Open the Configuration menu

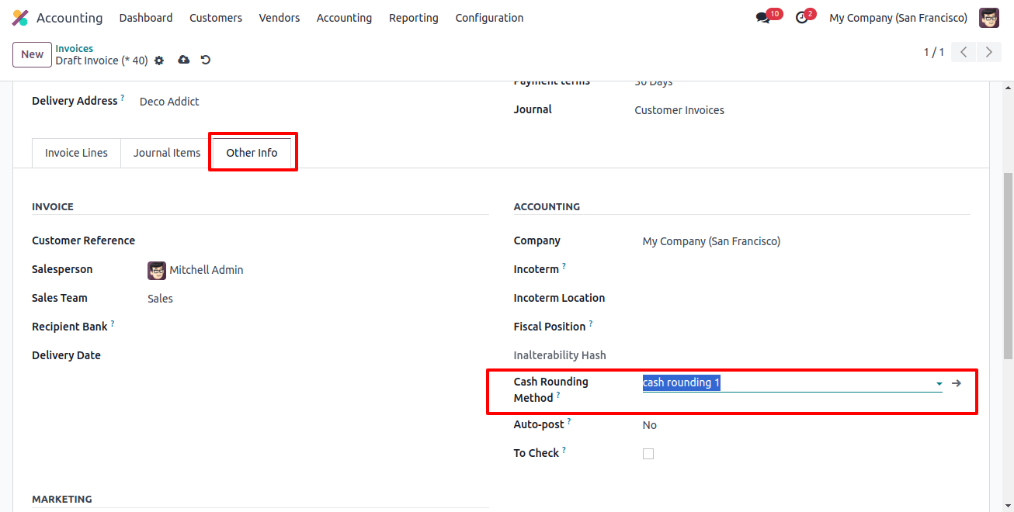[490, 18]
